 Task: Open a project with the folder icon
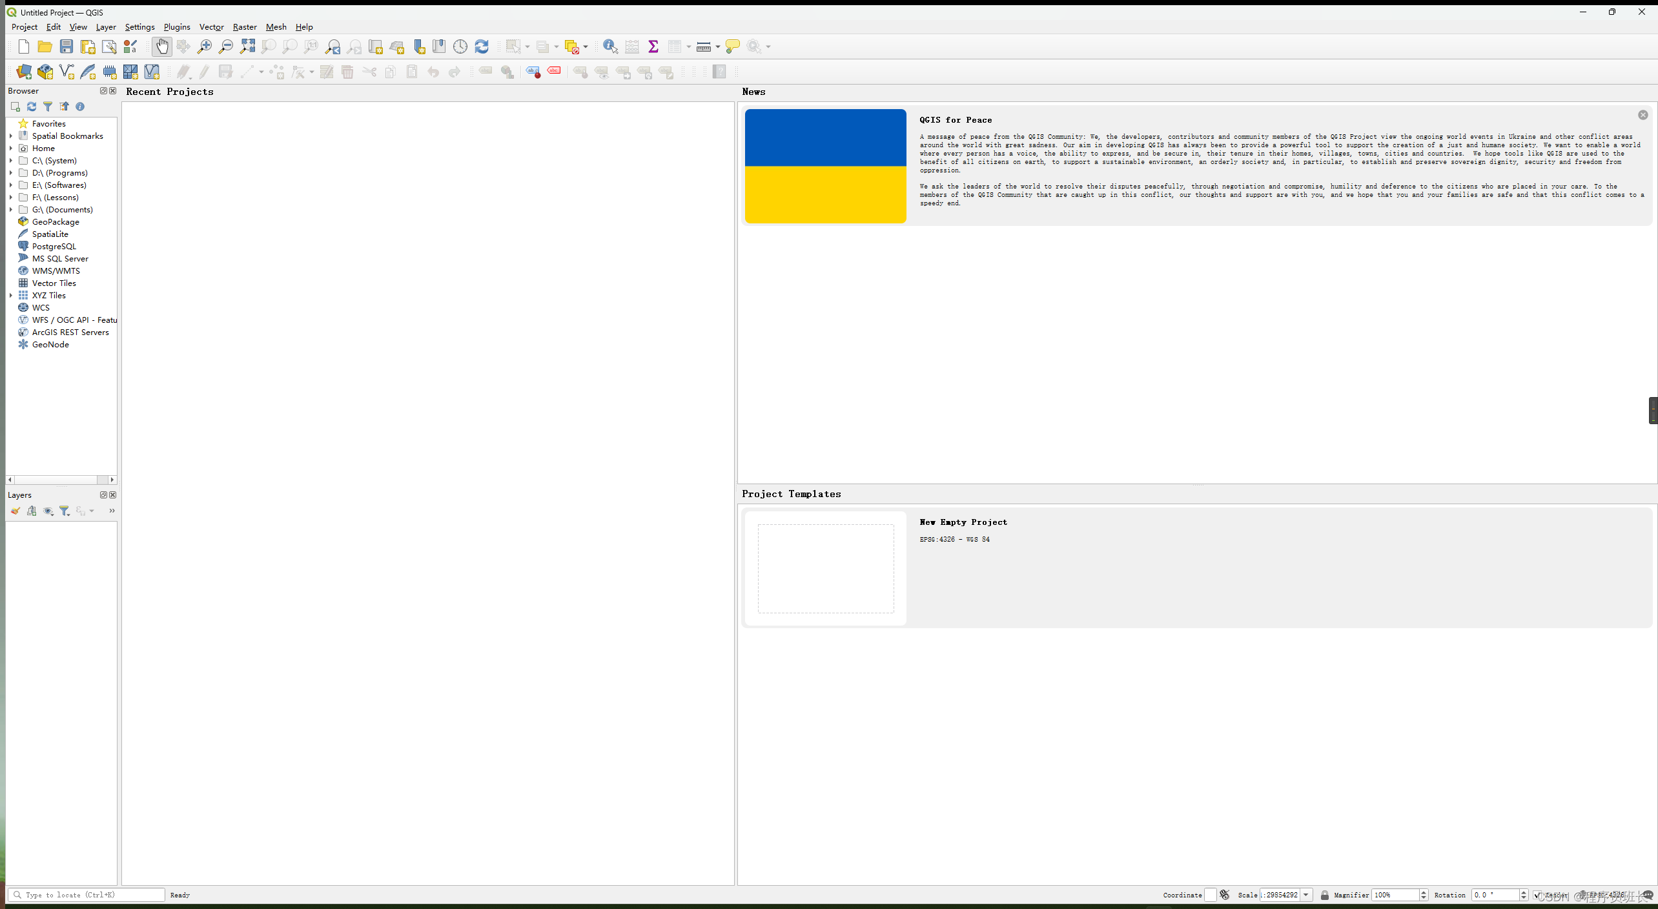pos(45,46)
